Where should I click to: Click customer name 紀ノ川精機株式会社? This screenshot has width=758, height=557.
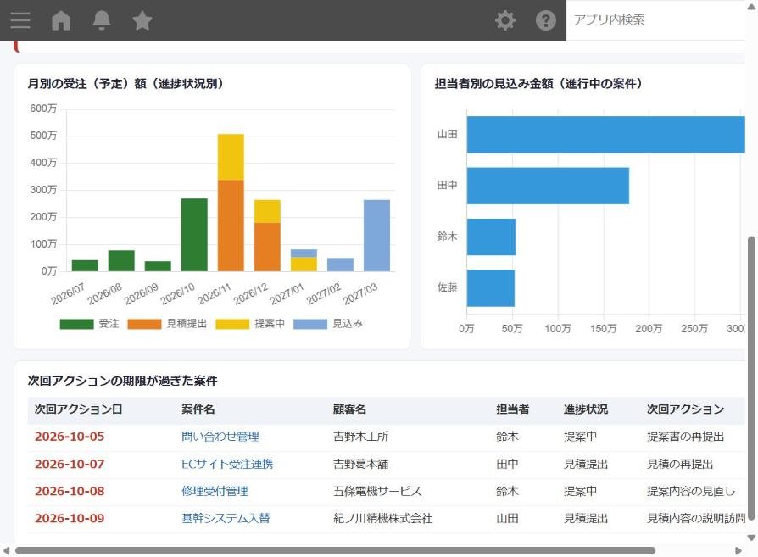click(x=383, y=518)
